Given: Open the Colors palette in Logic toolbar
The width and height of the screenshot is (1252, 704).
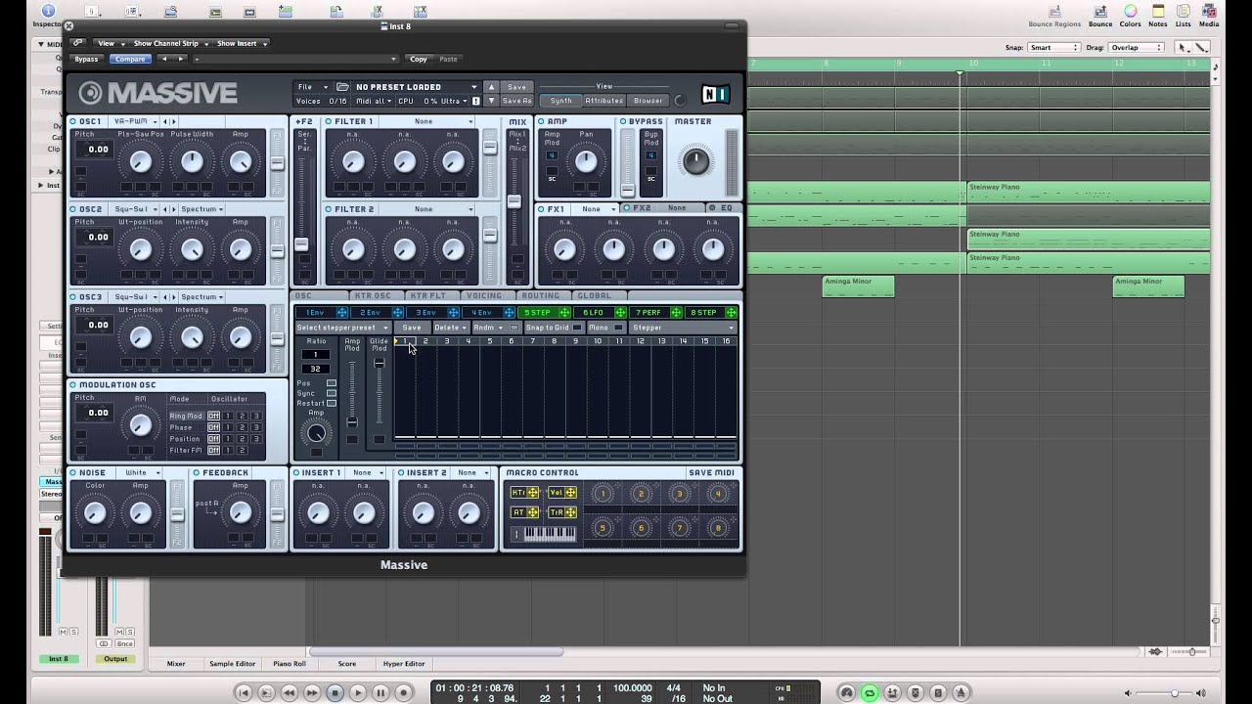Looking at the screenshot, I should (1130, 17).
